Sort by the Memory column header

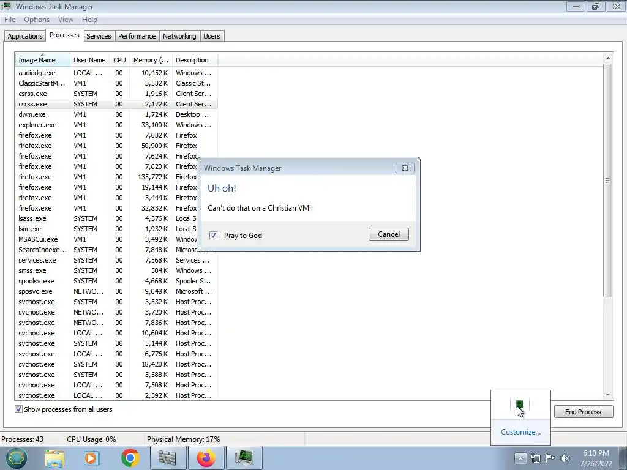151,60
